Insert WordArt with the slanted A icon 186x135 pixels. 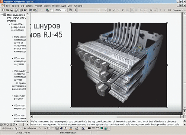(61, 128)
